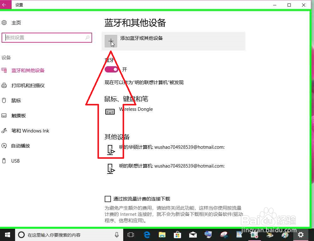The width and height of the screenshot is (314, 241).
Task: Go to 主页 settings home
Action: pos(16,23)
